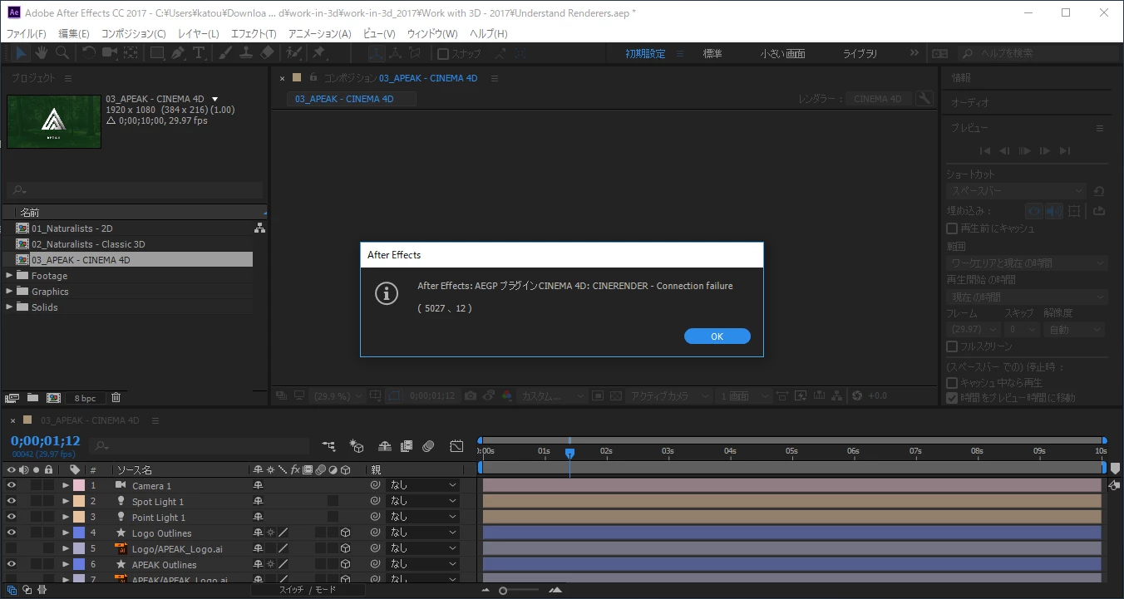Screen dimensions: 1124x599
Task: Open parent dropdown for Logo Outlines
Action: coord(423,533)
